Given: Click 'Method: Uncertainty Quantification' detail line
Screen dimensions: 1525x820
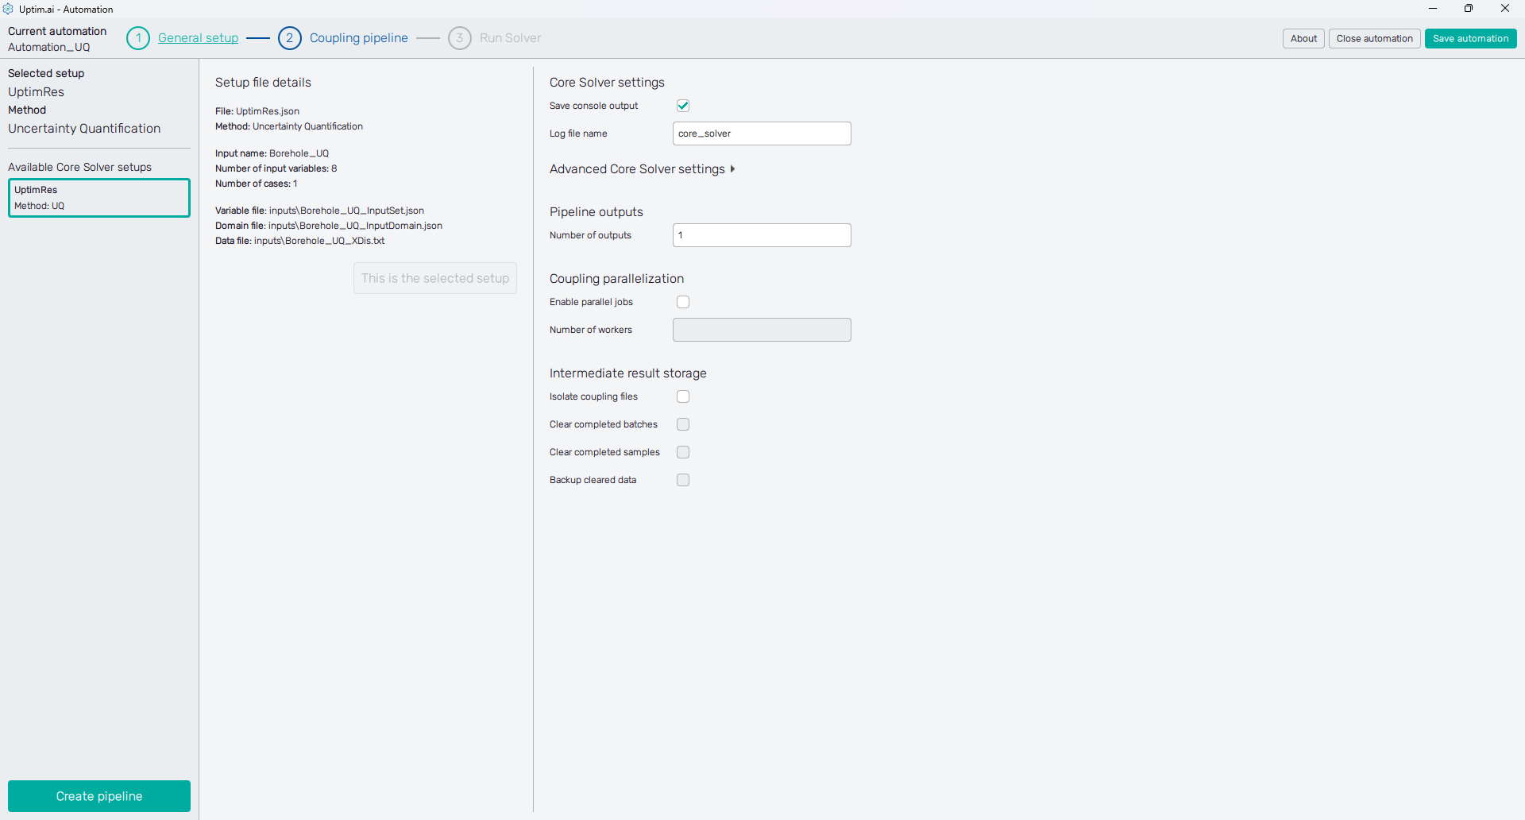Looking at the screenshot, I should [289, 126].
